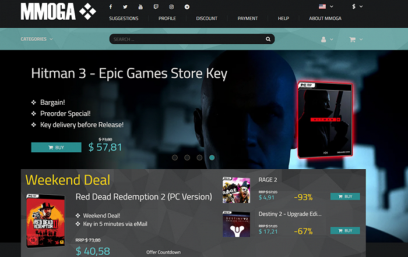The image size is (408, 257).
Task: Open the Payment menu item
Action: [x=248, y=19]
